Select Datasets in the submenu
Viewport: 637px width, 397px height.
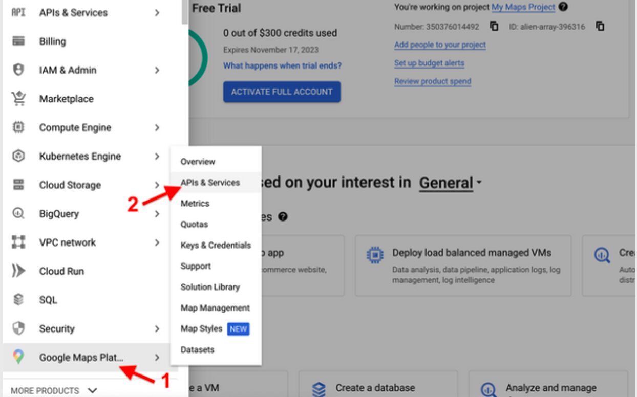[x=216, y=350]
